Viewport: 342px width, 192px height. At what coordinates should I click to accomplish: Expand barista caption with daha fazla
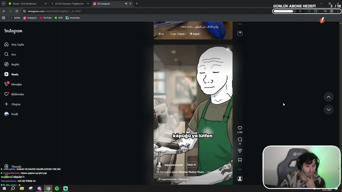[x=213, y=172]
